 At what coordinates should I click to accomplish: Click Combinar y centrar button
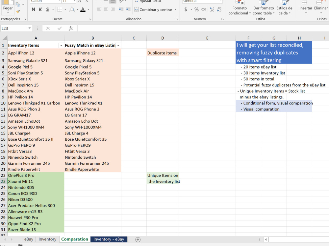pyautogui.click(x=153, y=10)
